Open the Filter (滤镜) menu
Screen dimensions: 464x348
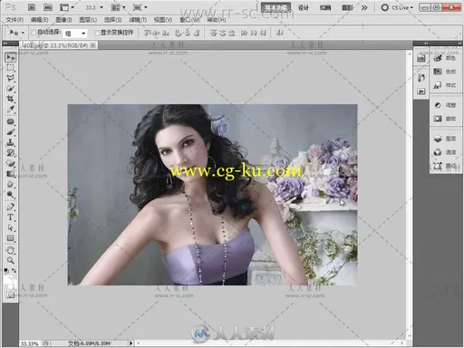click(138, 20)
